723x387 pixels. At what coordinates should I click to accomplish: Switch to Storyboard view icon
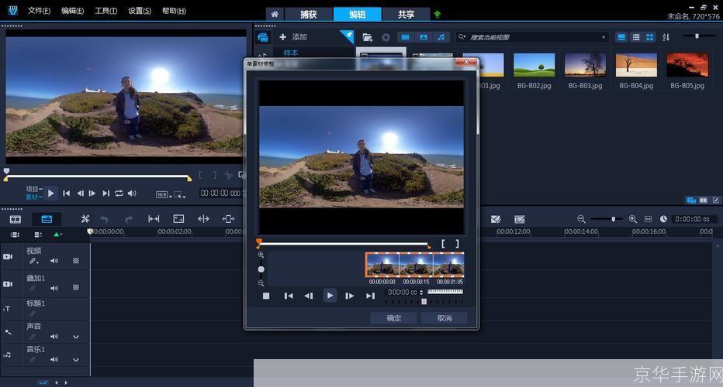pos(16,219)
